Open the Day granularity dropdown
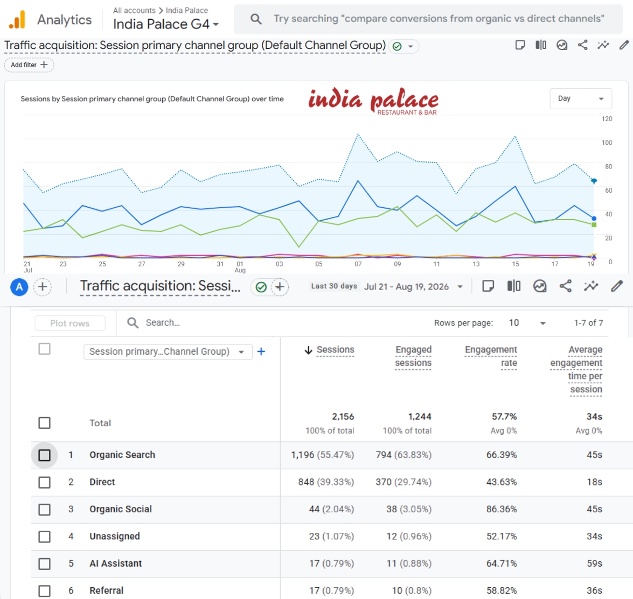The image size is (633, 599). (581, 98)
